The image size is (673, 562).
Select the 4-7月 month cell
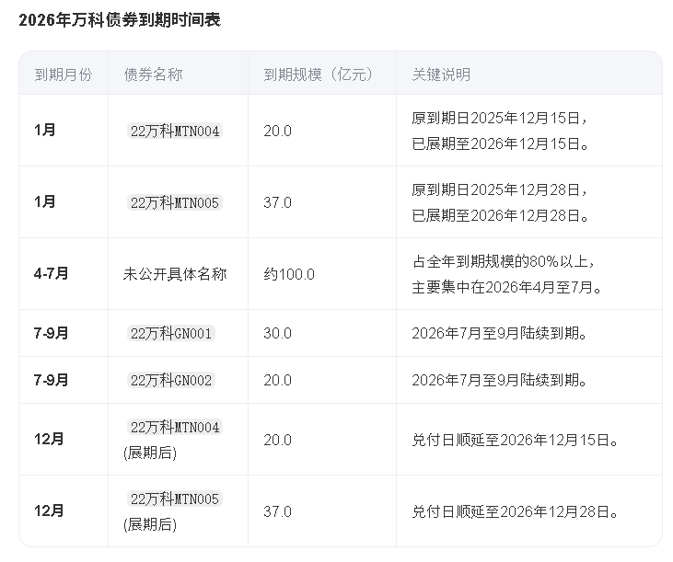51,273
